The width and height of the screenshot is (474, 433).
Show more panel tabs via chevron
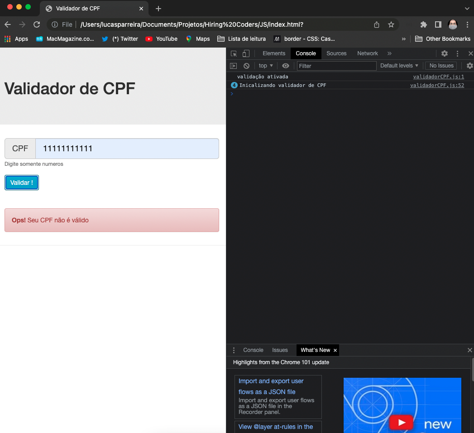389,53
